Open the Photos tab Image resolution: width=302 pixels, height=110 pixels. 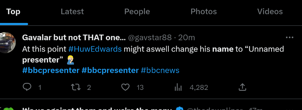[204, 12]
